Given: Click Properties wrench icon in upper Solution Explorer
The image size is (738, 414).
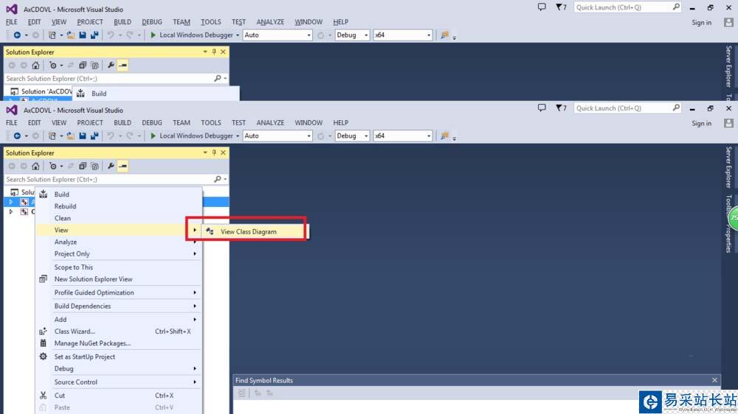Looking at the screenshot, I should [x=111, y=66].
